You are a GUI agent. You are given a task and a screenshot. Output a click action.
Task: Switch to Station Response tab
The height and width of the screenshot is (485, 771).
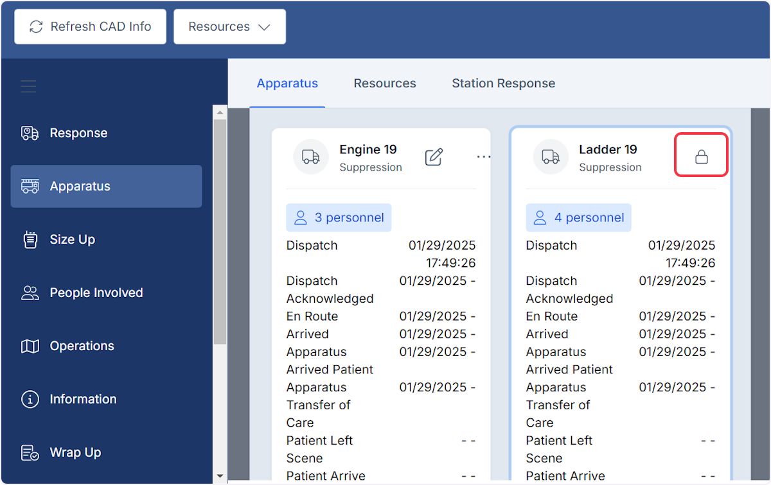coord(504,83)
